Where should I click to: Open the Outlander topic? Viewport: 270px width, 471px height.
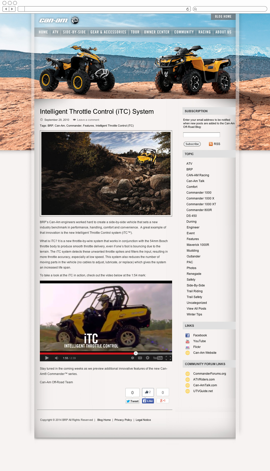pyautogui.click(x=194, y=256)
